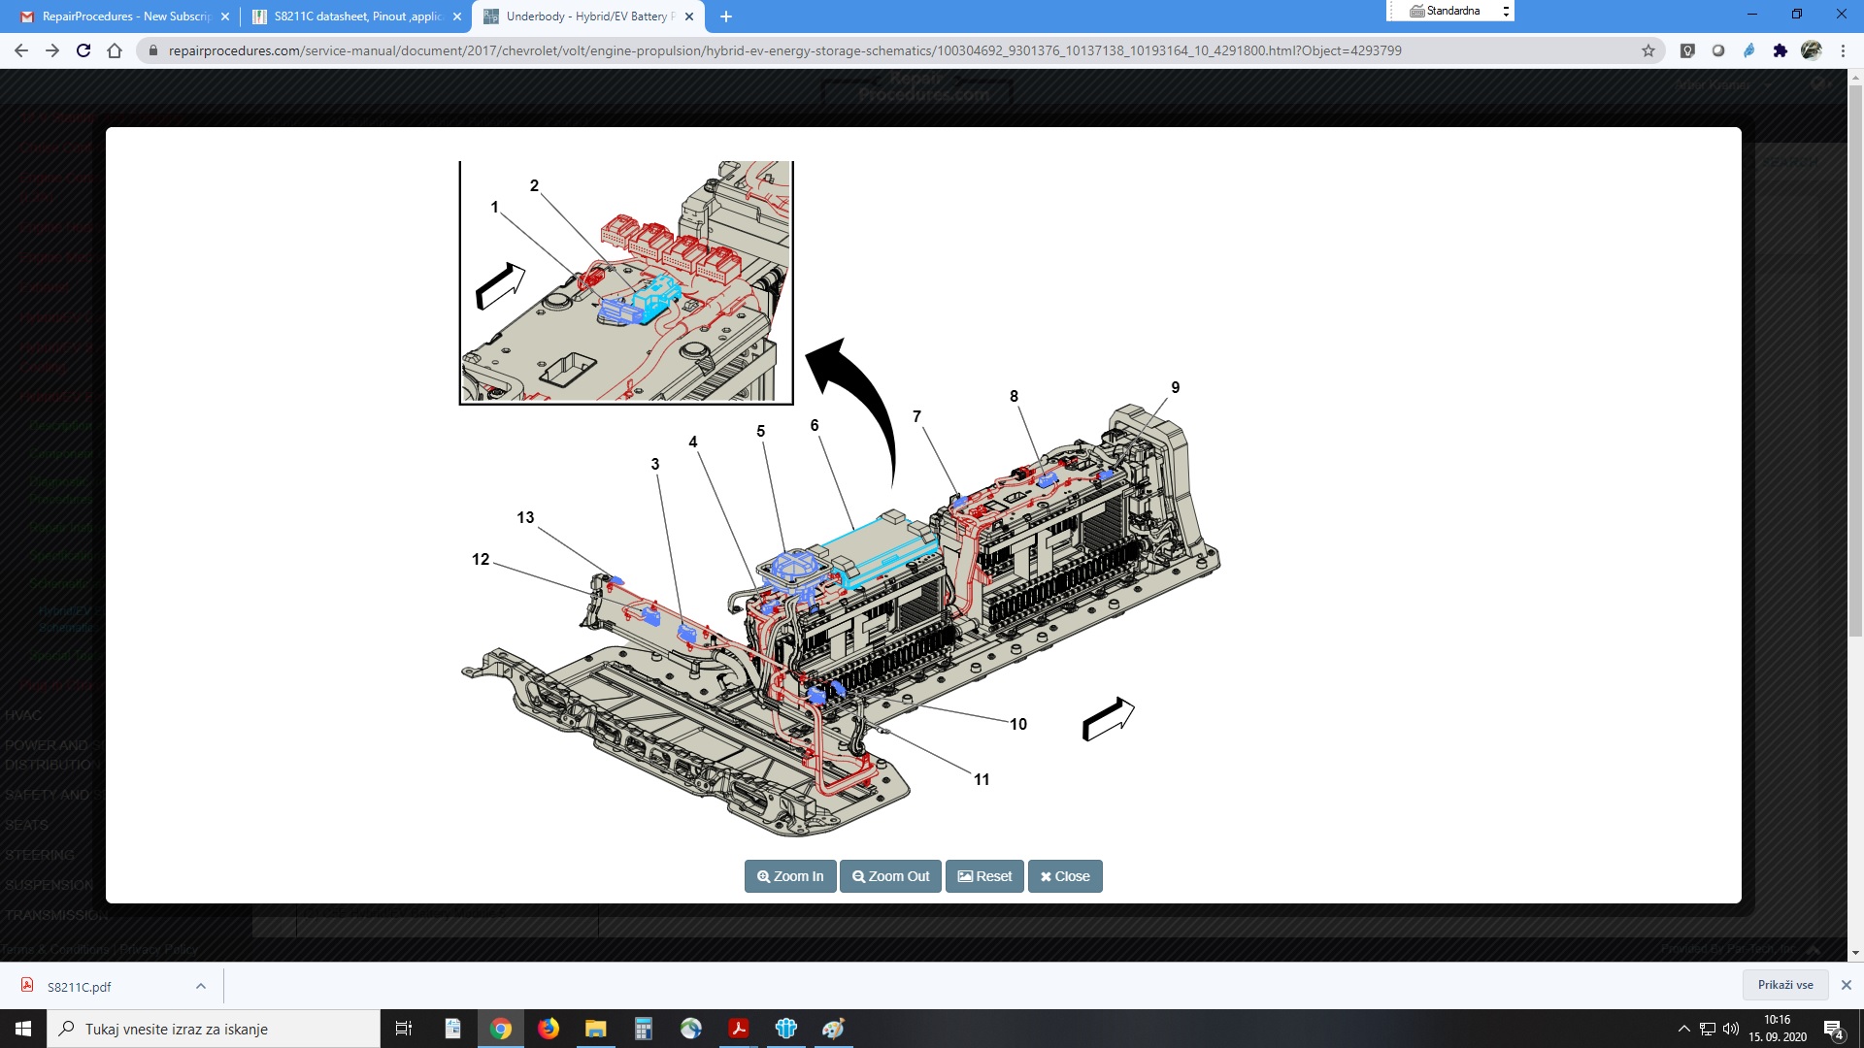Open Chrome three-dot menu
This screenshot has width=1864, height=1048.
[x=1843, y=50]
